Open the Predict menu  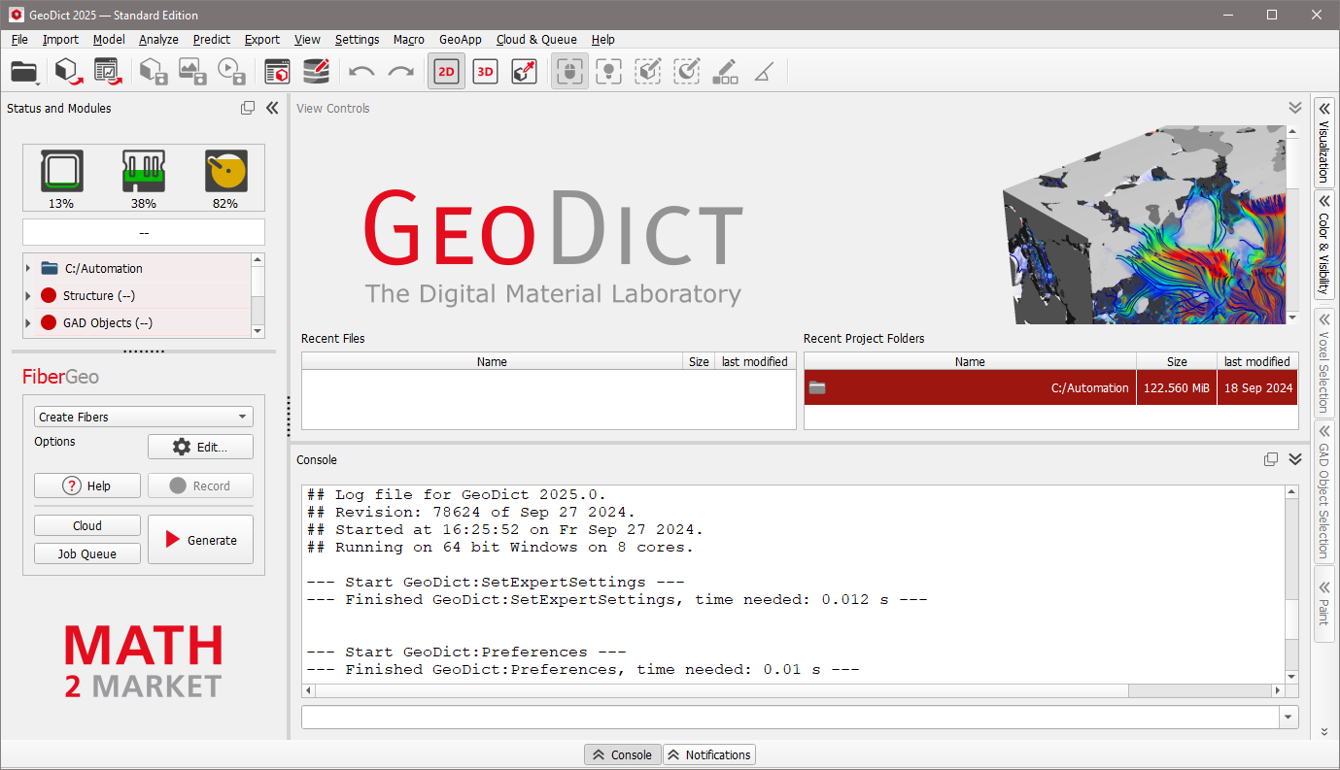(211, 40)
